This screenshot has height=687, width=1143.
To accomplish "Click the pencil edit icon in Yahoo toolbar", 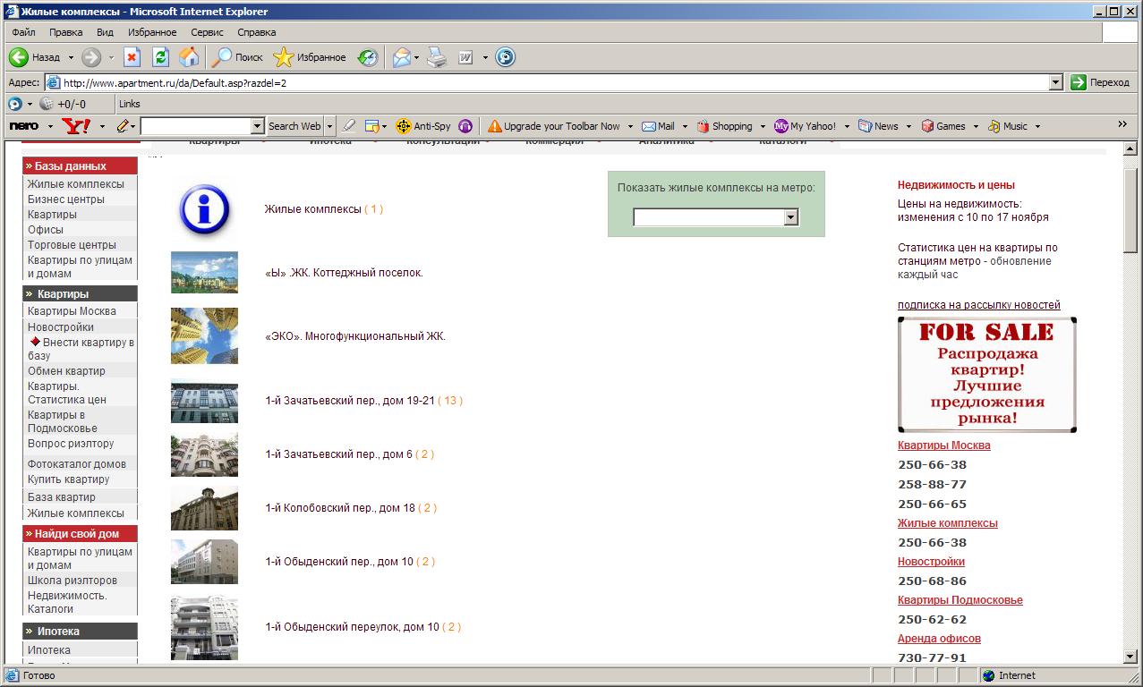I will click(123, 126).
